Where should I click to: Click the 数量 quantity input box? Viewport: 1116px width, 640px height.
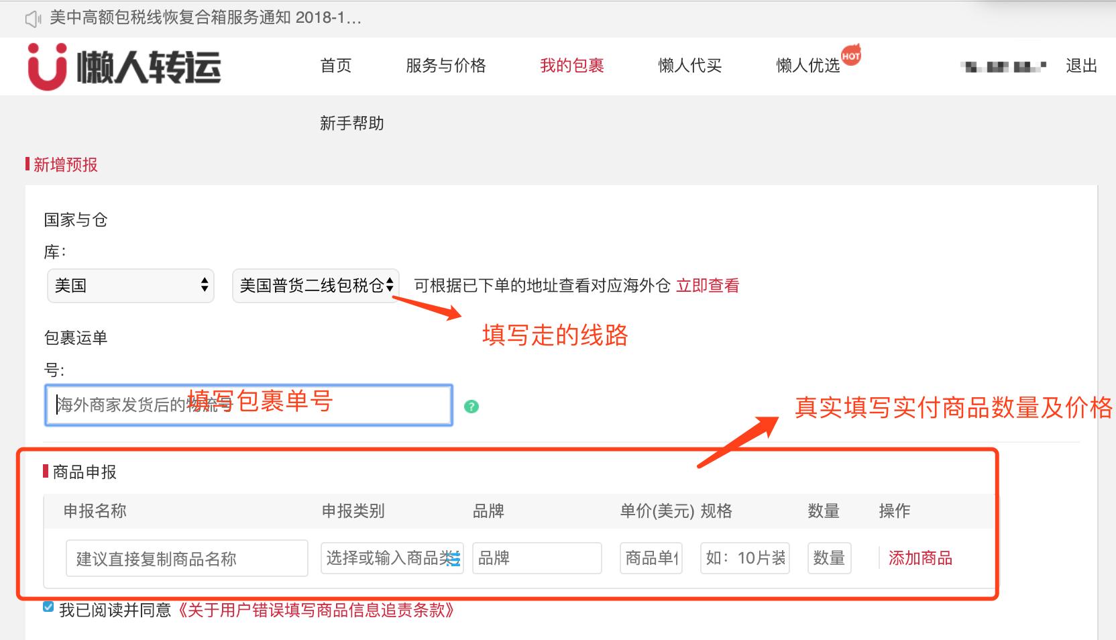(830, 558)
